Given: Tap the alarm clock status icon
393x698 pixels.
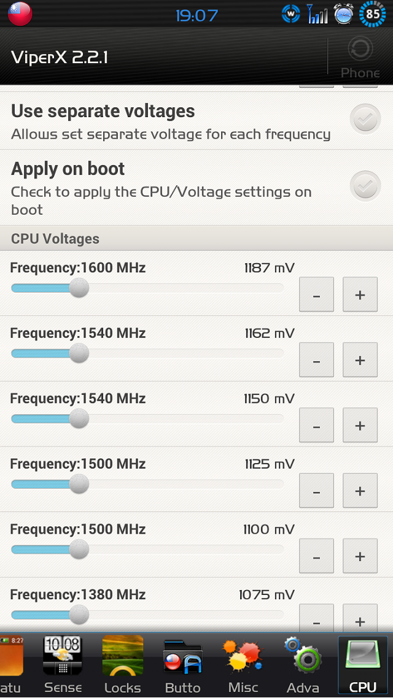Looking at the screenshot, I should [343, 13].
